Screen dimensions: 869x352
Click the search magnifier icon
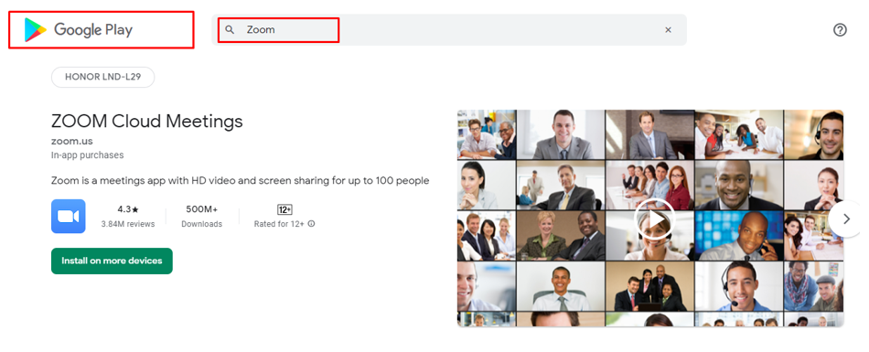[x=230, y=30]
